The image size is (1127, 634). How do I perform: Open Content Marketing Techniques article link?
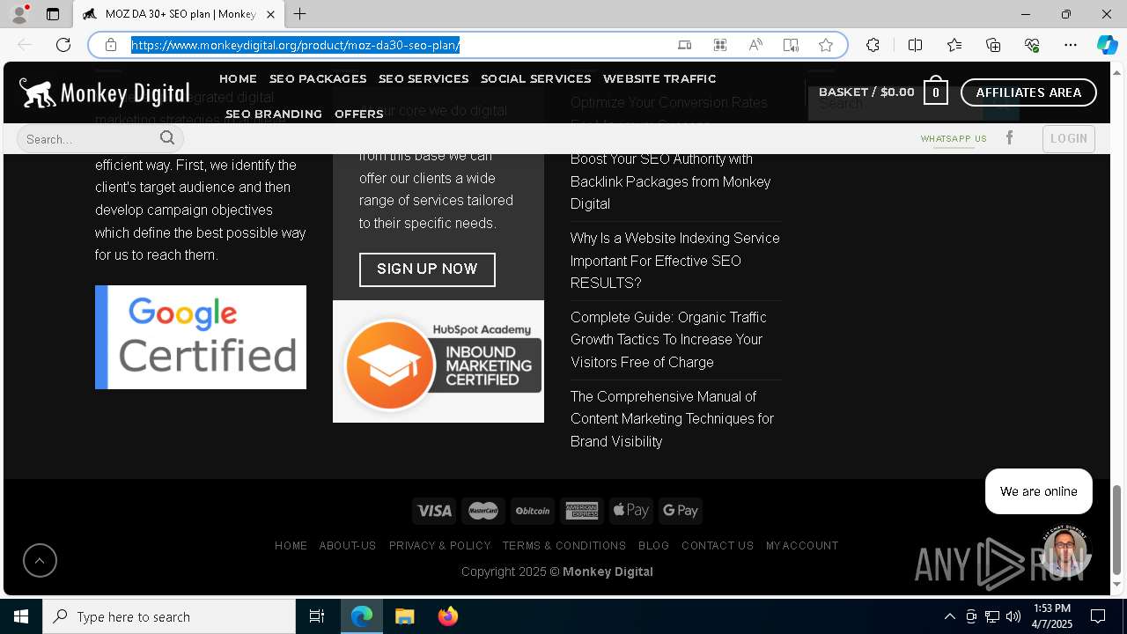[672, 419]
